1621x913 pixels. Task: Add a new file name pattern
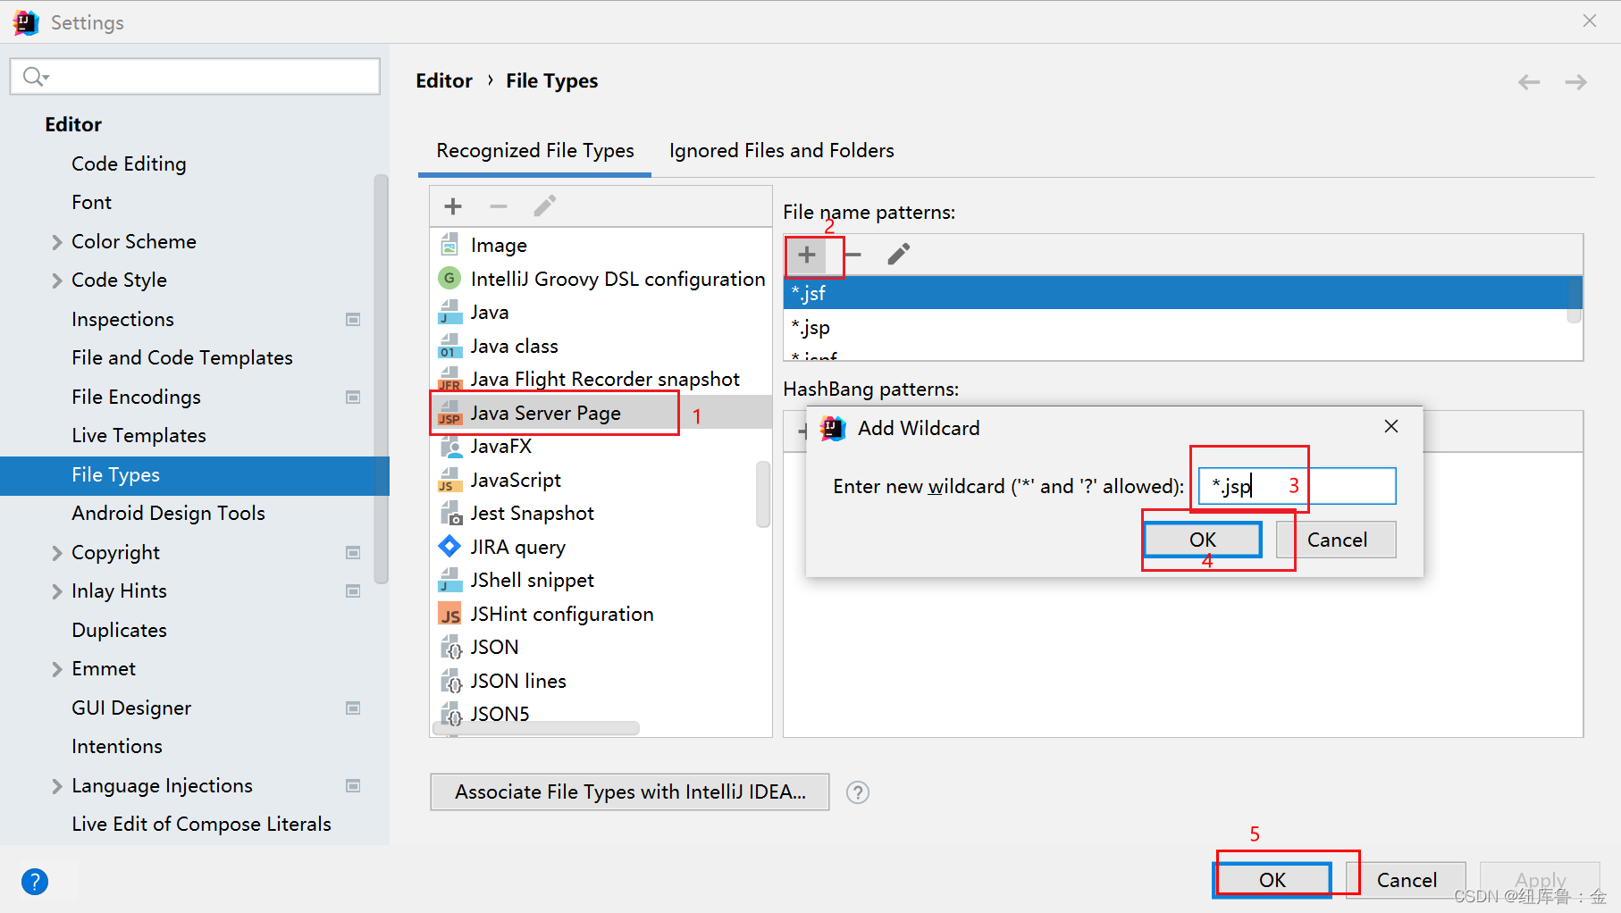[x=807, y=255]
